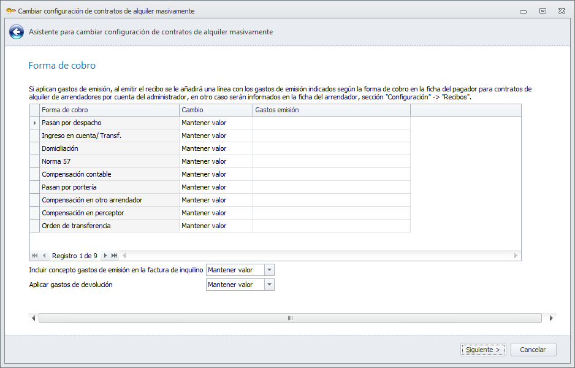The height and width of the screenshot is (368, 575).
Task: Click the wizard's horizontal scrollbar thumb
Action: [290, 318]
